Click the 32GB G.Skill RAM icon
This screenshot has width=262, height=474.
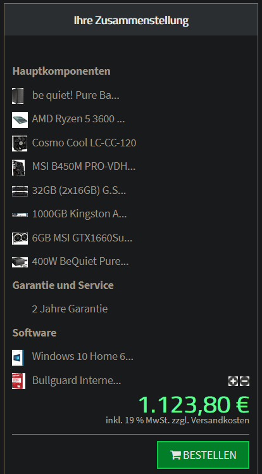coord(20,191)
